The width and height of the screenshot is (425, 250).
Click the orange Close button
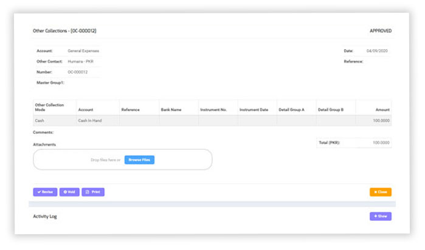pos(380,192)
